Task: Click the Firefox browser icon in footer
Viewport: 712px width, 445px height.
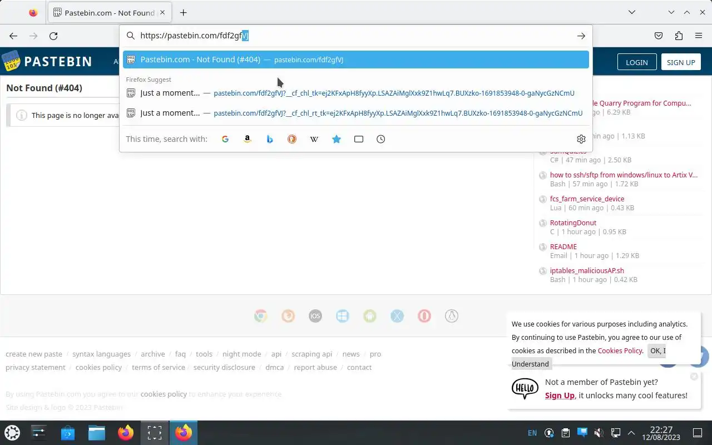Action: click(288, 316)
